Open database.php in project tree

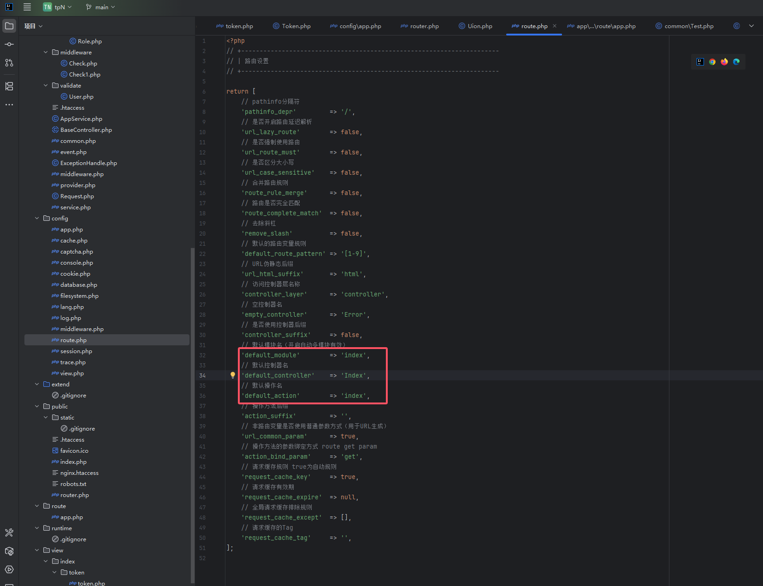pos(78,285)
